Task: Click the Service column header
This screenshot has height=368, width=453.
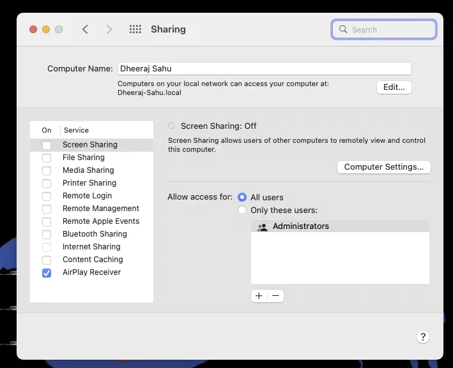Action: coord(76,130)
